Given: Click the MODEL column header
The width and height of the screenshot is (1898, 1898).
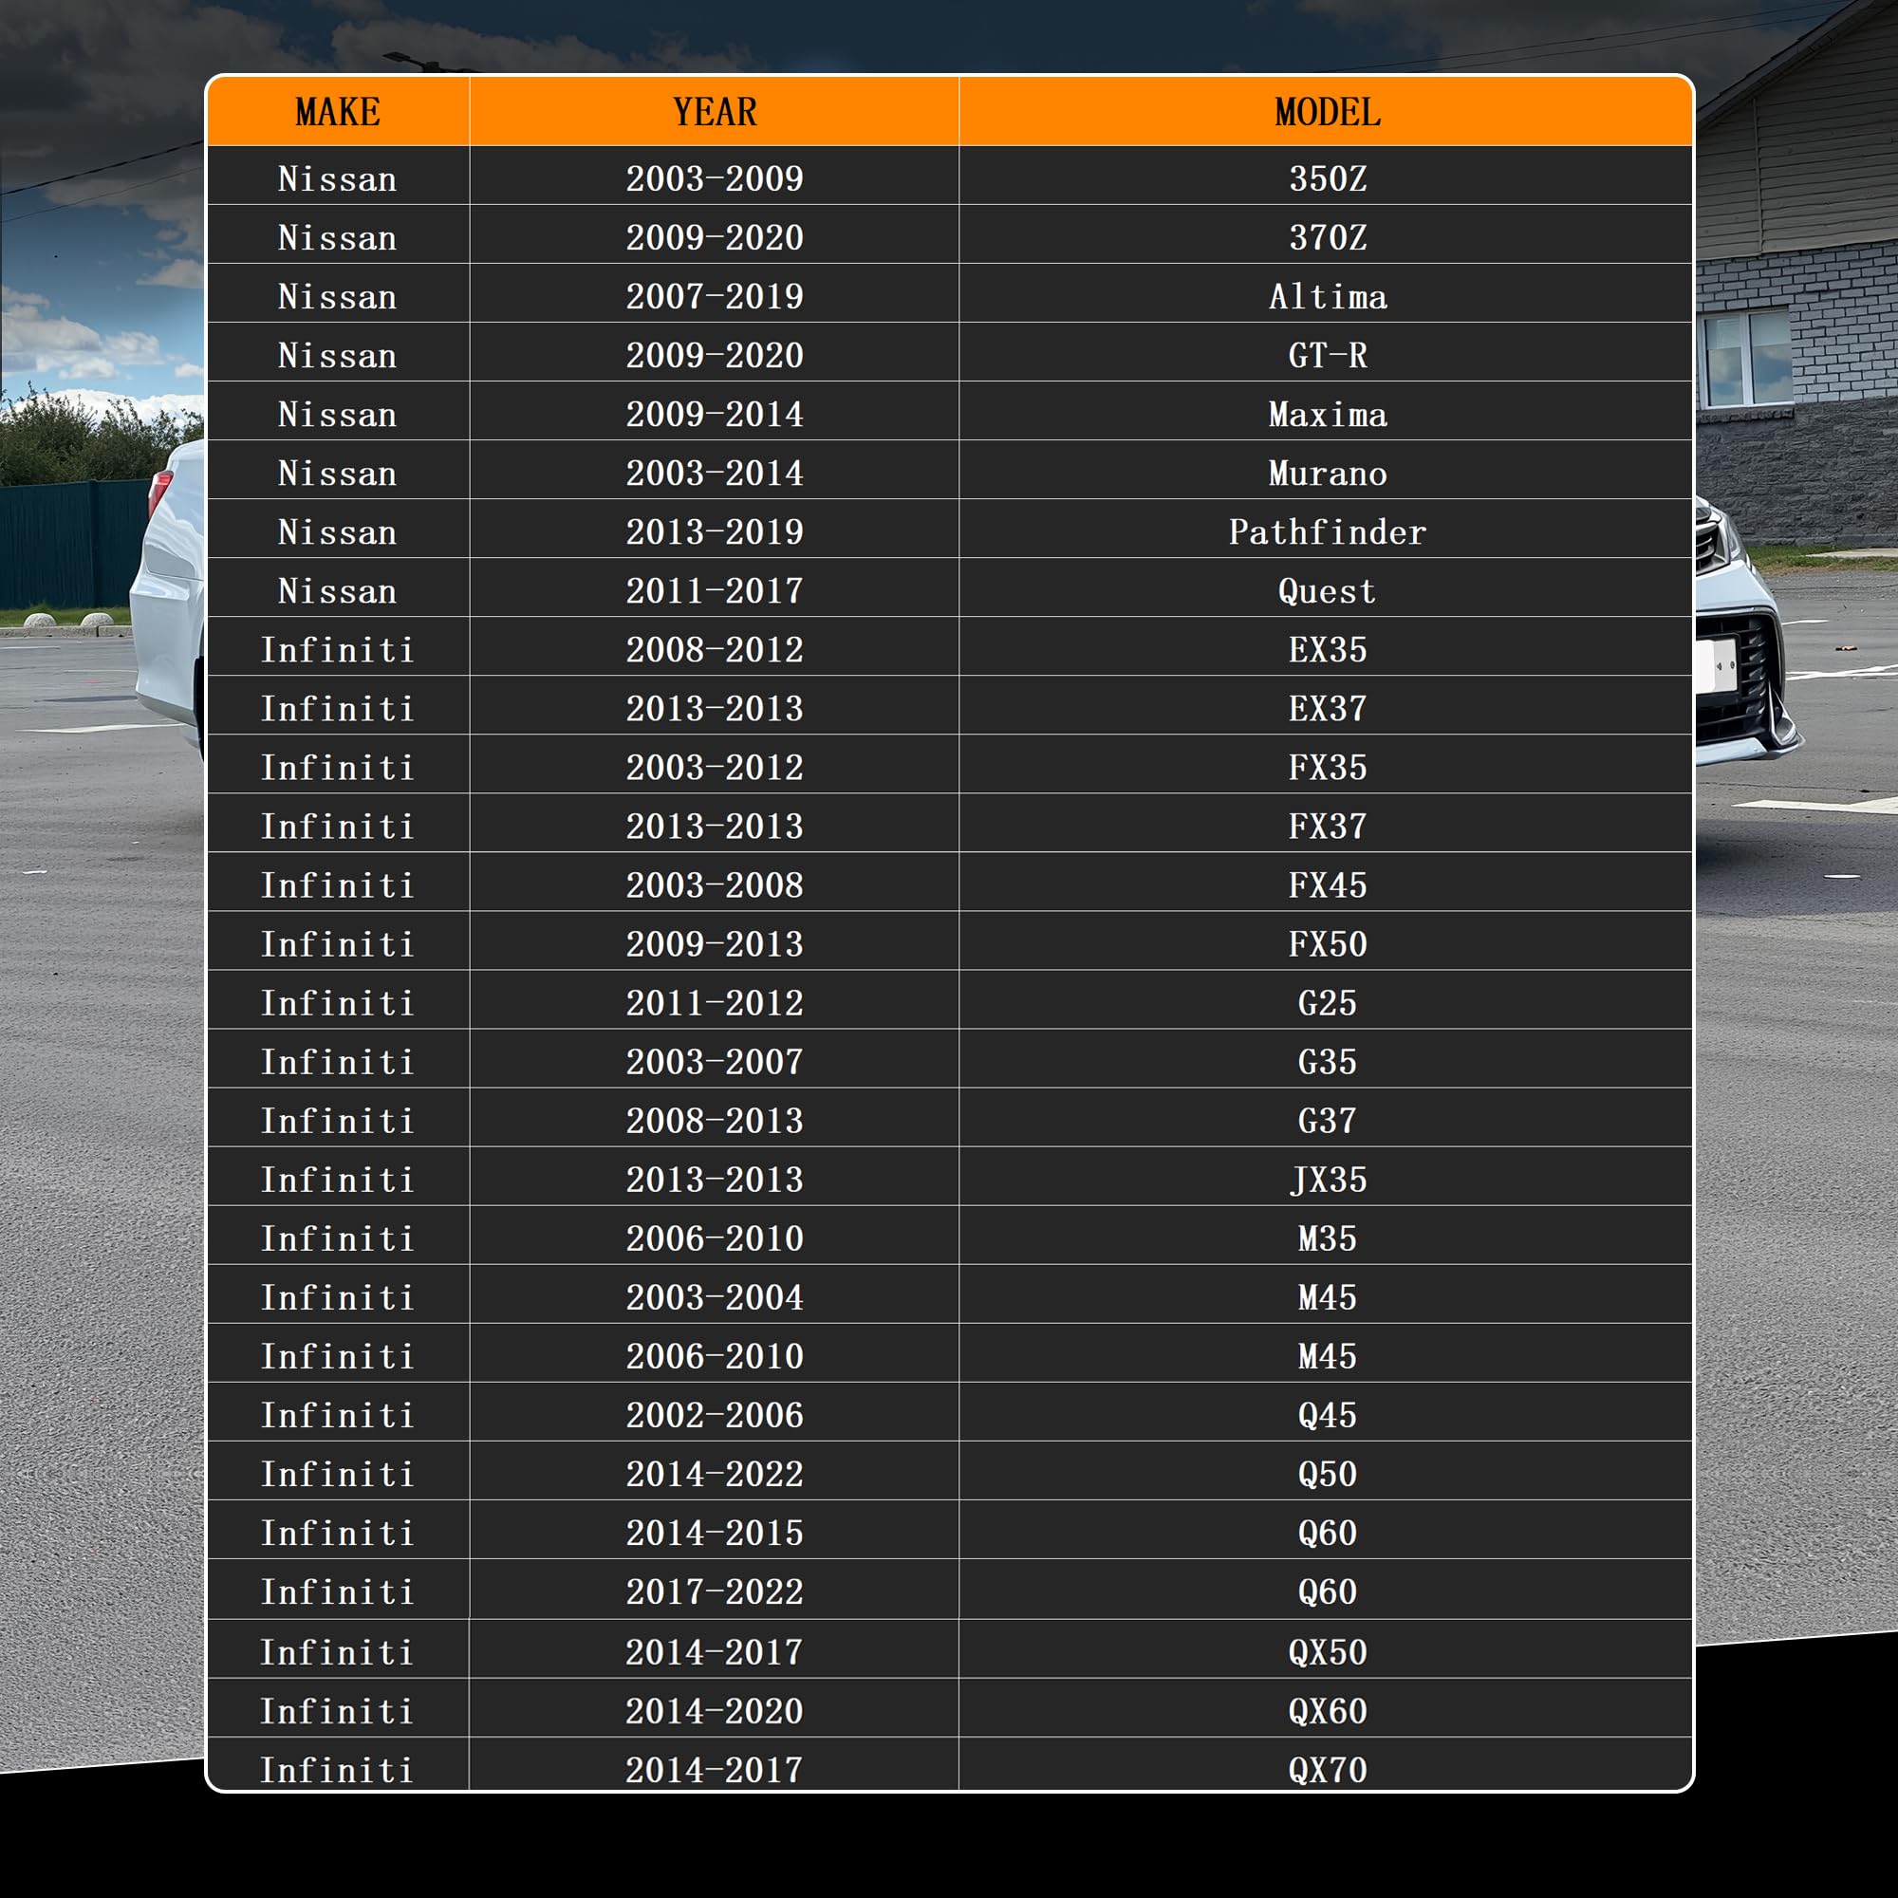Looking at the screenshot, I should coord(1327,111).
